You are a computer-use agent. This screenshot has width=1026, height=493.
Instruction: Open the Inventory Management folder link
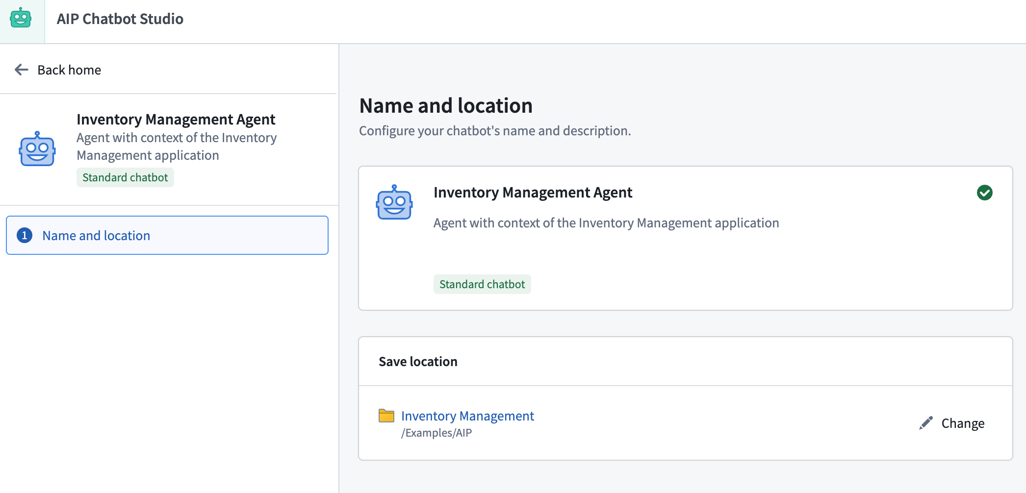pyautogui.click(x=467, y=416)
